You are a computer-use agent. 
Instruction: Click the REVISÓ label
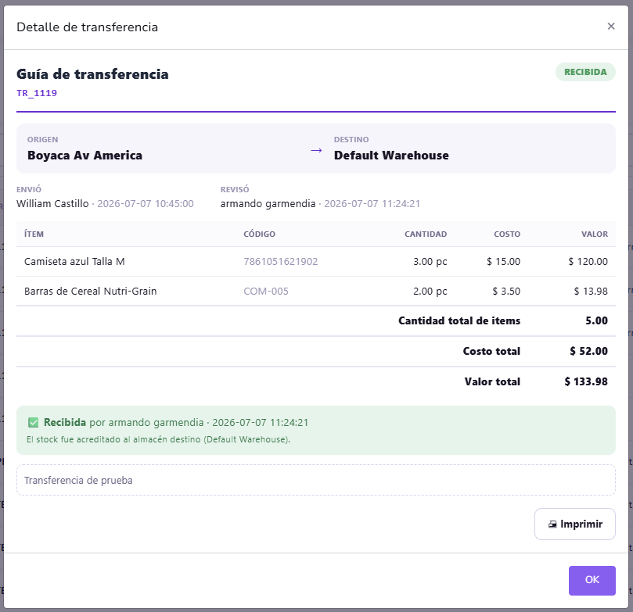click(x=235, y=189)
